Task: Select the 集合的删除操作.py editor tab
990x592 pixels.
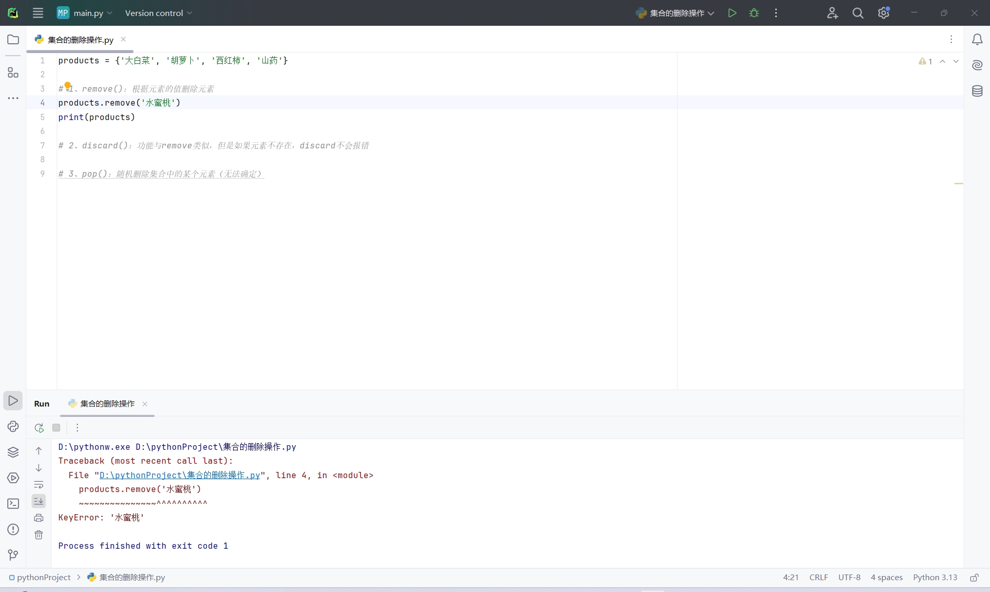Action: 80,40
